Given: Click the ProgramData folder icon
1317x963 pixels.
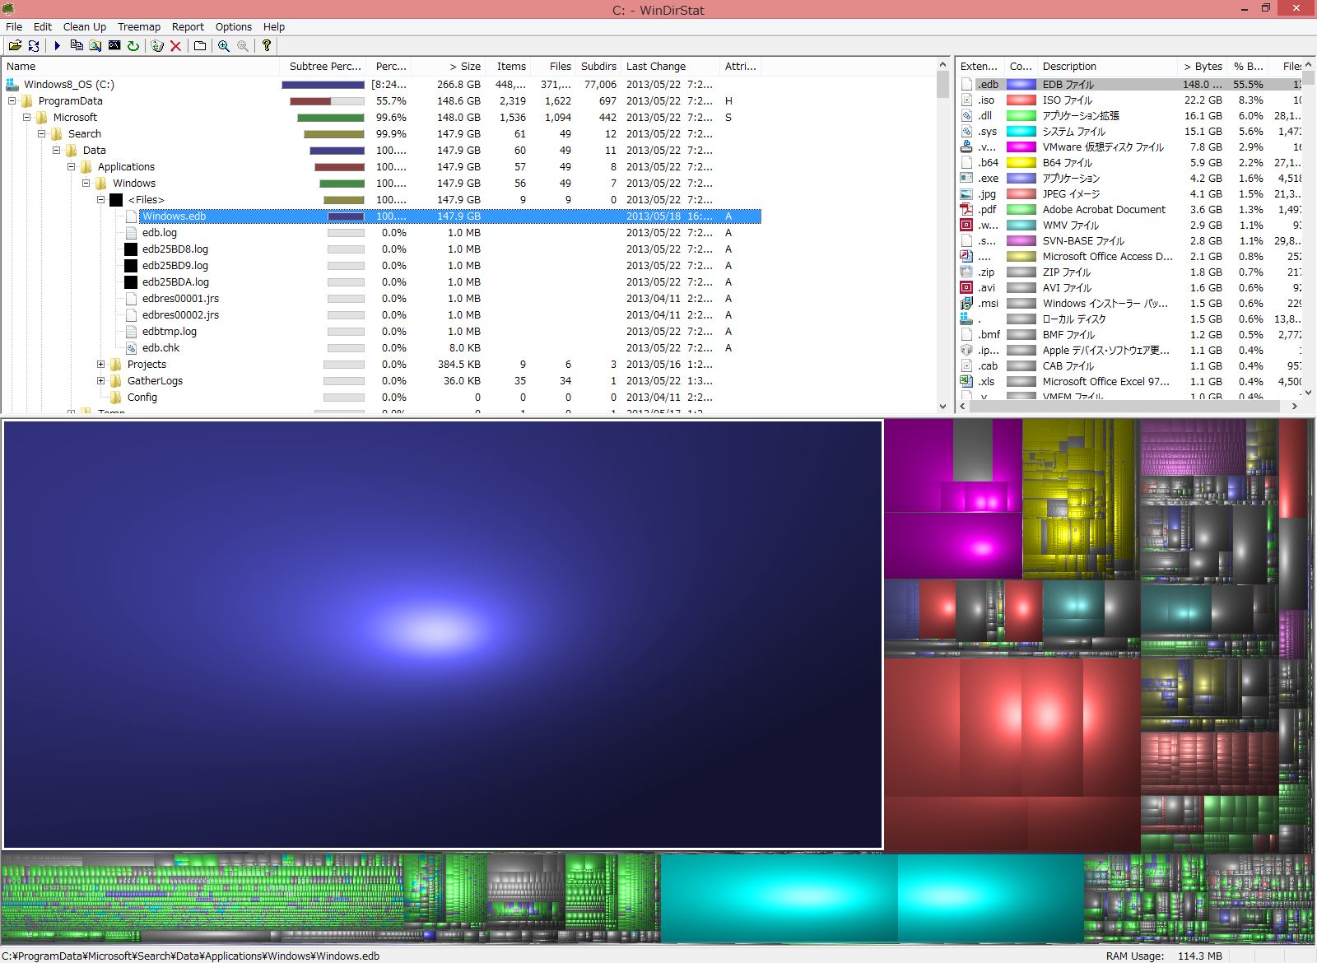Looking at the screenshot, I should (x=27, y=100).
